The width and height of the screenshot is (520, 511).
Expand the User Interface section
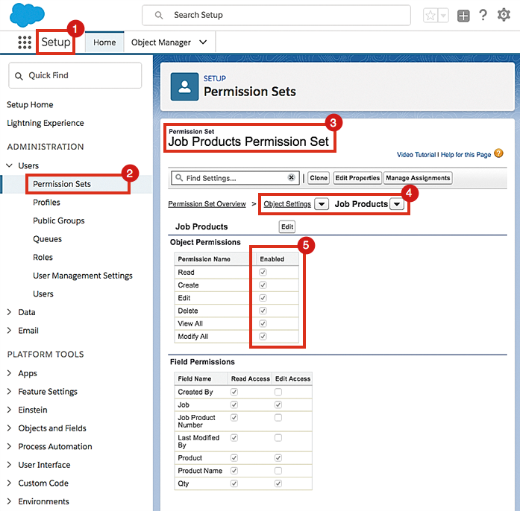click(x=9, y=465)
